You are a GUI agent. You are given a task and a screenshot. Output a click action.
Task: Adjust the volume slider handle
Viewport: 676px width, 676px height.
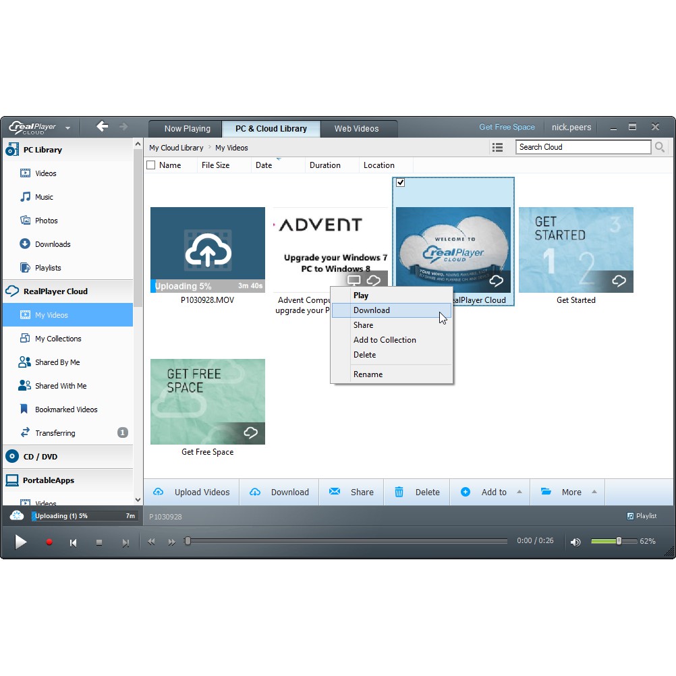click(618, 541)
